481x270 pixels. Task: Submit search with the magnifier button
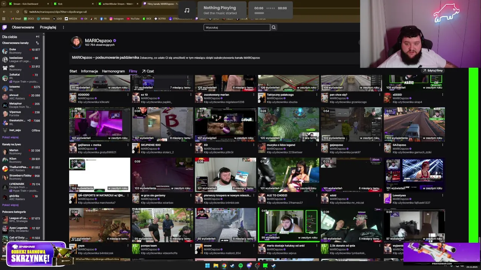click(274, 27)
